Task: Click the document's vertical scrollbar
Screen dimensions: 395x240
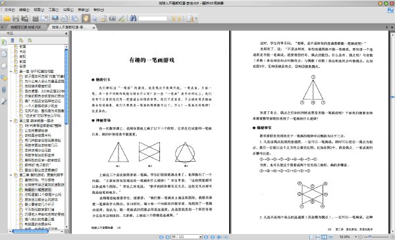Action: (392, 97)
